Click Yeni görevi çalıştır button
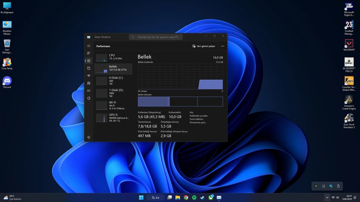The width and height of the screenshot is (360, 202). (204, 46)
